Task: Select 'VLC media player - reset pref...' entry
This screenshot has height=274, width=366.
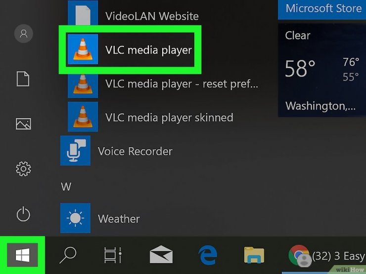Action: (x=182, y=84)
